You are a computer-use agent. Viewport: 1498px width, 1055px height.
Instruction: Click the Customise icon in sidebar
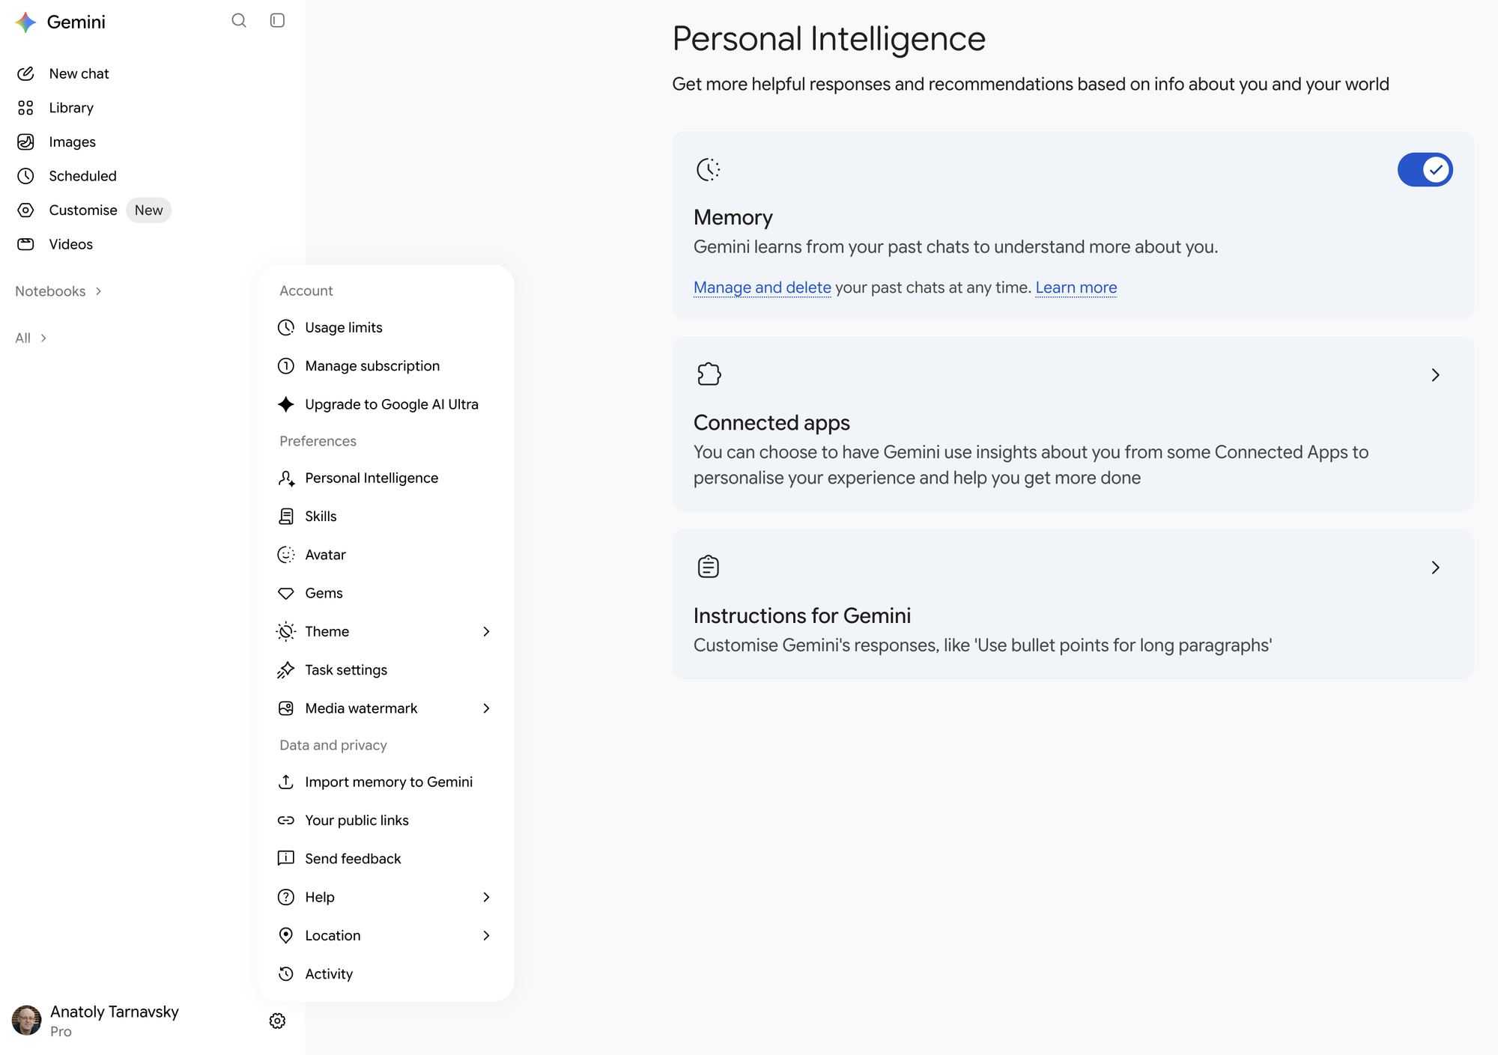(26, 210)
